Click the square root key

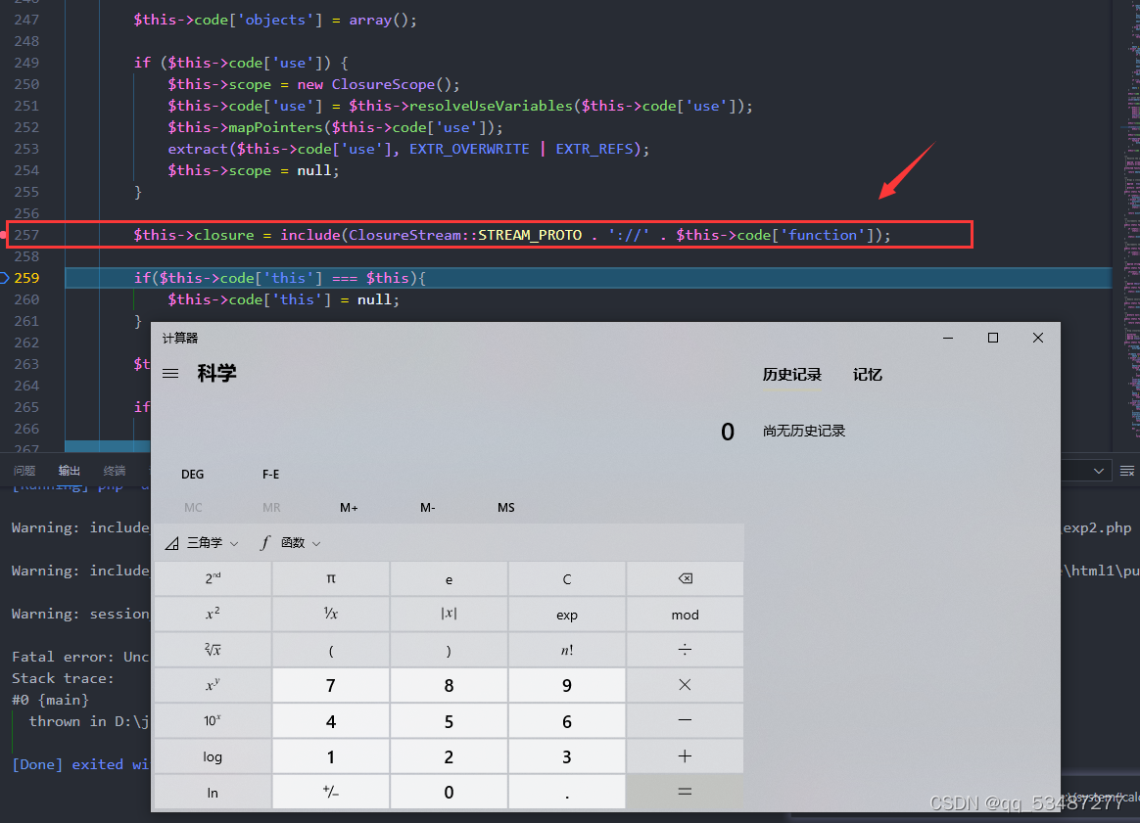coord(213,650)
